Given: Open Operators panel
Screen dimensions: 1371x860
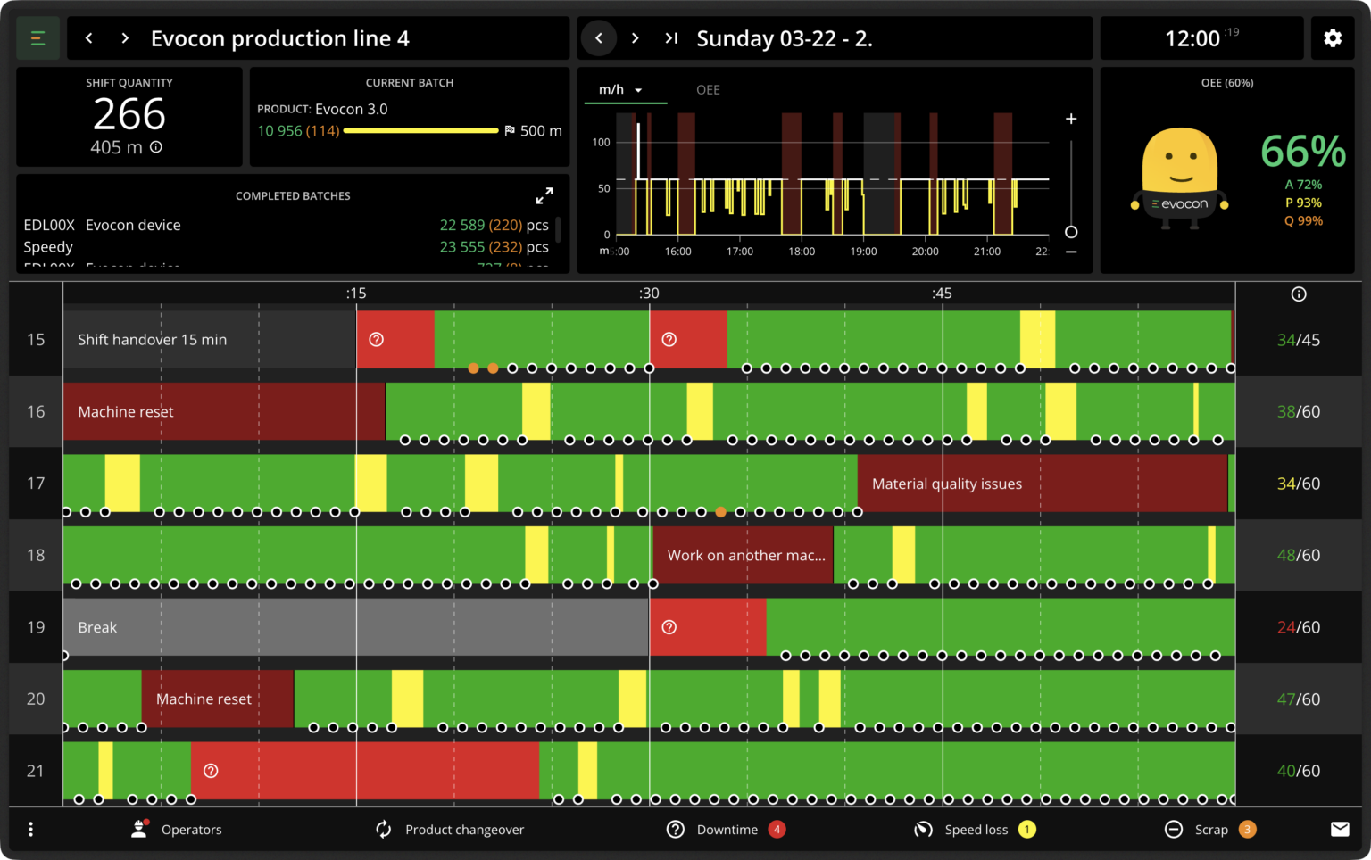Looking at the screenshot, I should (x=177, y=830).
